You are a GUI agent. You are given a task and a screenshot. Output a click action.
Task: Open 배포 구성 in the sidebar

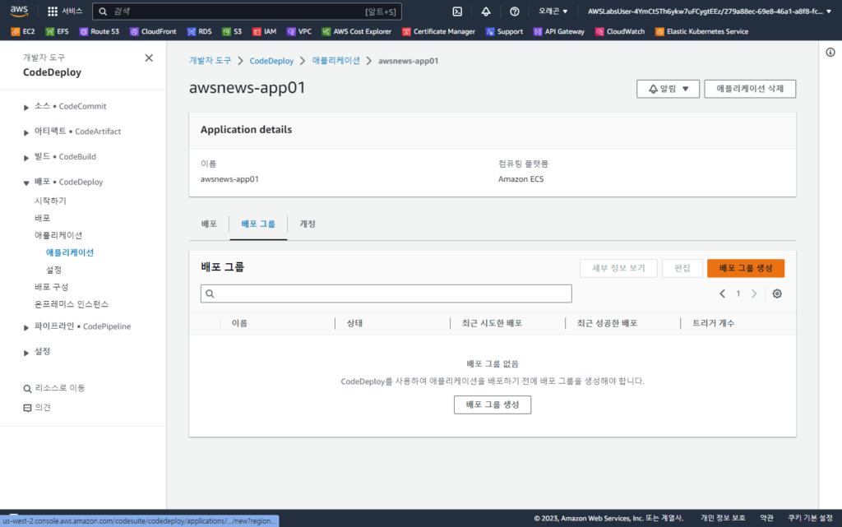52,287
